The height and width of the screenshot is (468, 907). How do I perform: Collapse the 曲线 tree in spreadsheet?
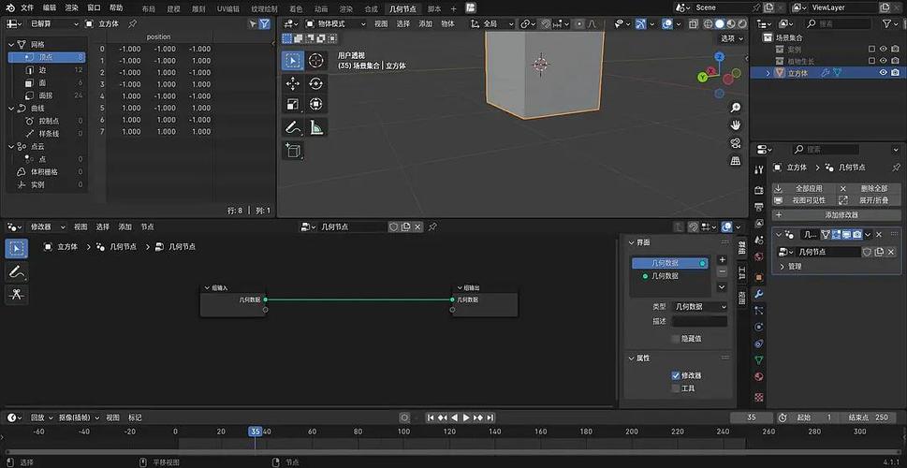click(11, 109)
